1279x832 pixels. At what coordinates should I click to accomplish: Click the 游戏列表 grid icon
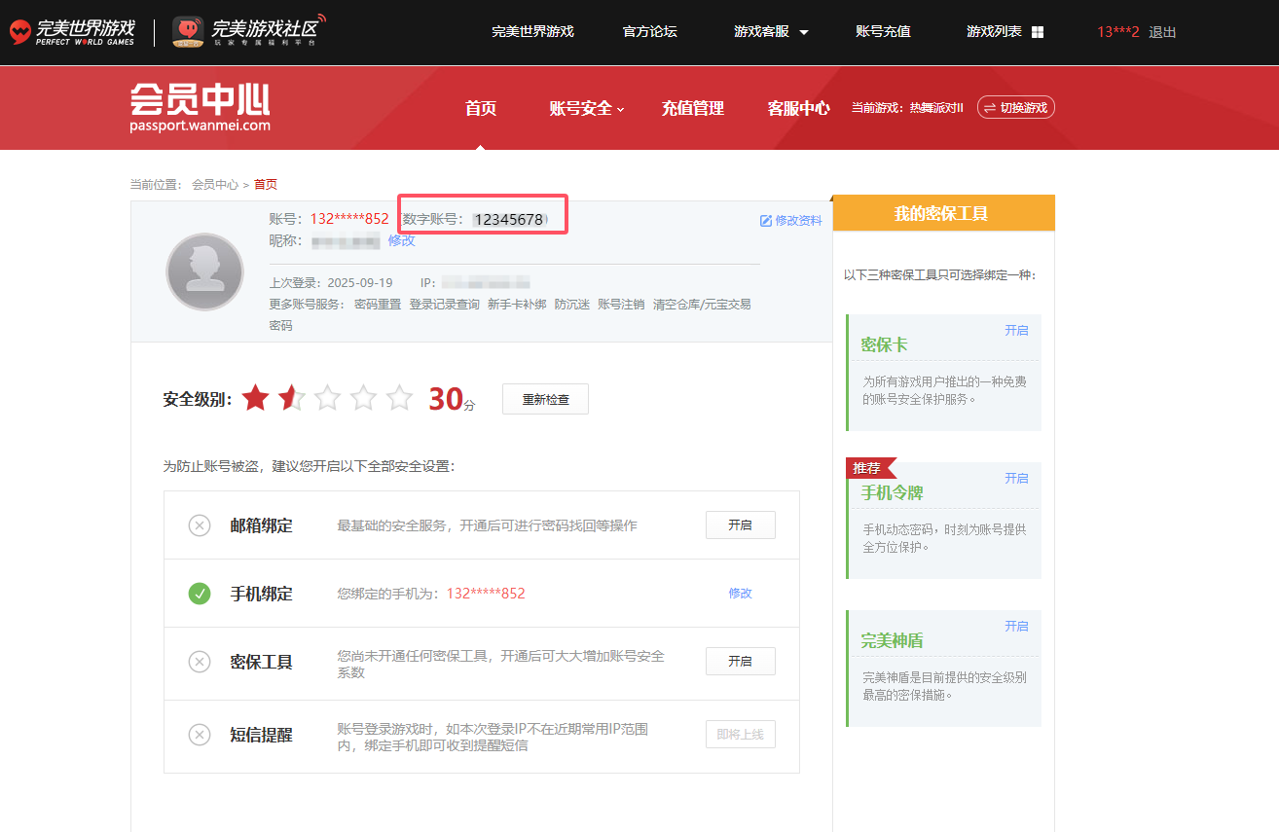(x=1038, y=32)
